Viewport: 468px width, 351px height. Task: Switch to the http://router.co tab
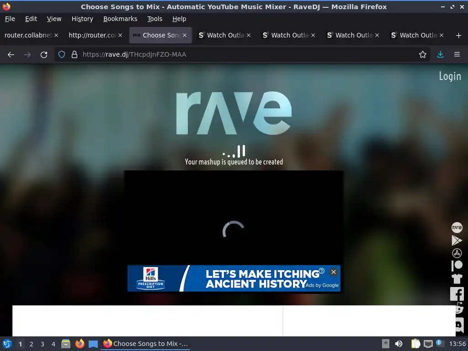(92, 35)
